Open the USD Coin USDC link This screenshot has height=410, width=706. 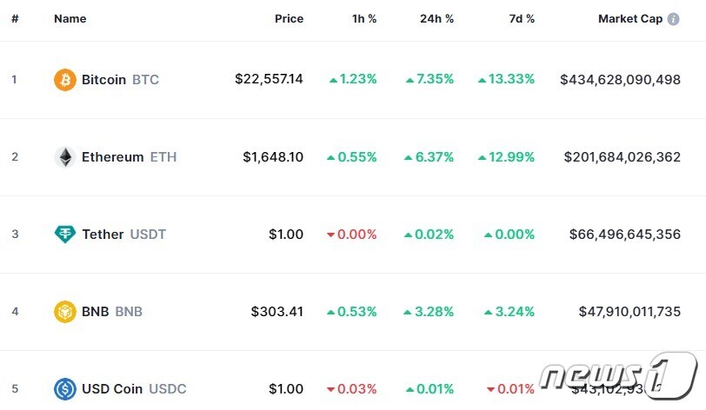134,389
